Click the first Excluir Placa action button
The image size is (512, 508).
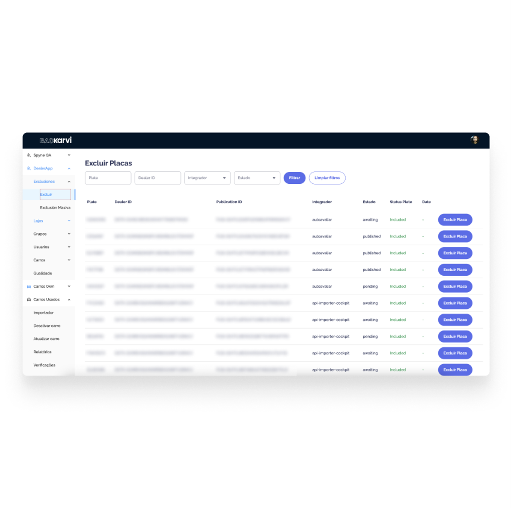[455, 220]
